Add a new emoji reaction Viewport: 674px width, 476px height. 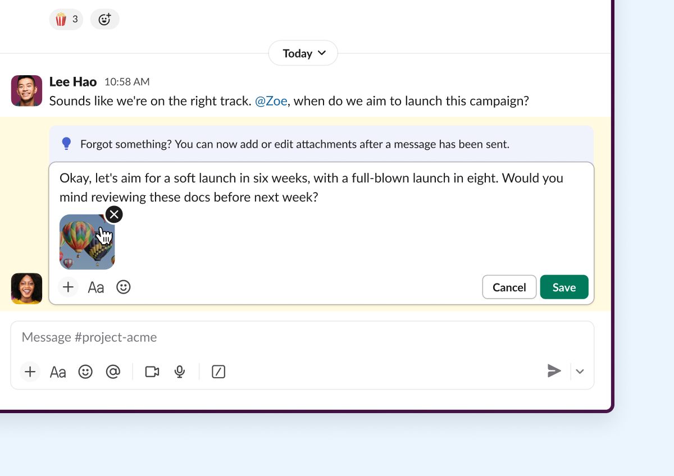coord(104,20)
